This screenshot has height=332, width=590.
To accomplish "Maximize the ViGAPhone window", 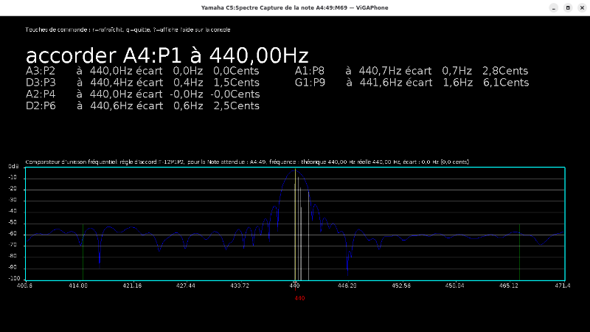I will [567, 7].
